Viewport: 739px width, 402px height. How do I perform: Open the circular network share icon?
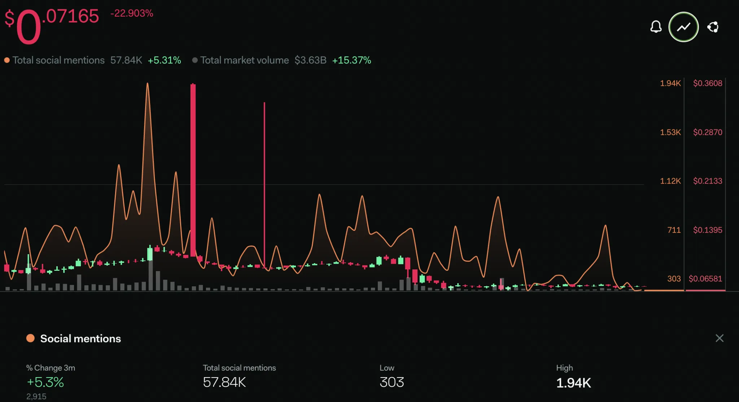pyautogui.click(x=713, y=27)
